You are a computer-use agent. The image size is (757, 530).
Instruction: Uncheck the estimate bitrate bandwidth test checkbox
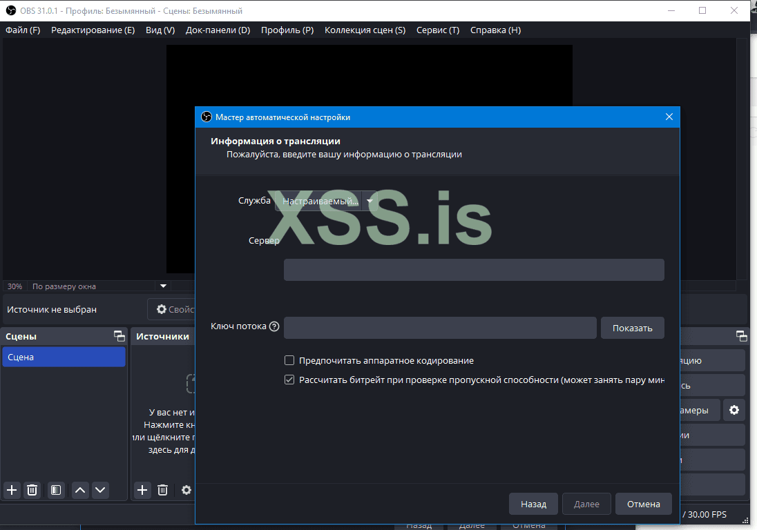(289, 380)
